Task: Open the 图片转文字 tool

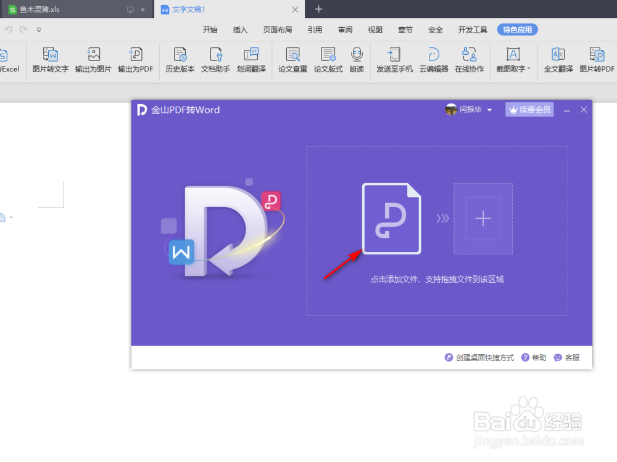Action: 51,60
